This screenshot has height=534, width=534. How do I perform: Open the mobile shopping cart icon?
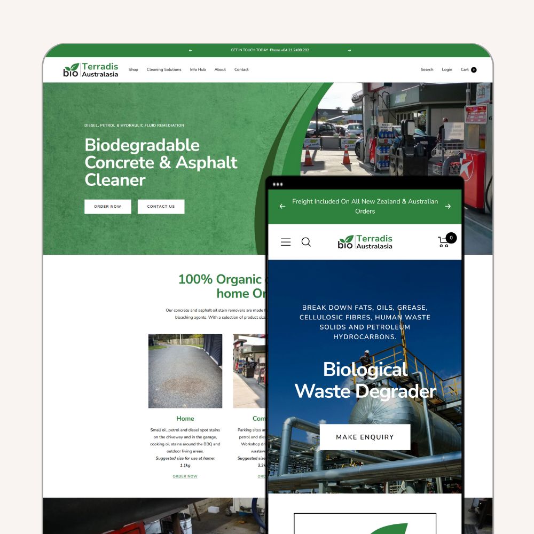(445, 241)
